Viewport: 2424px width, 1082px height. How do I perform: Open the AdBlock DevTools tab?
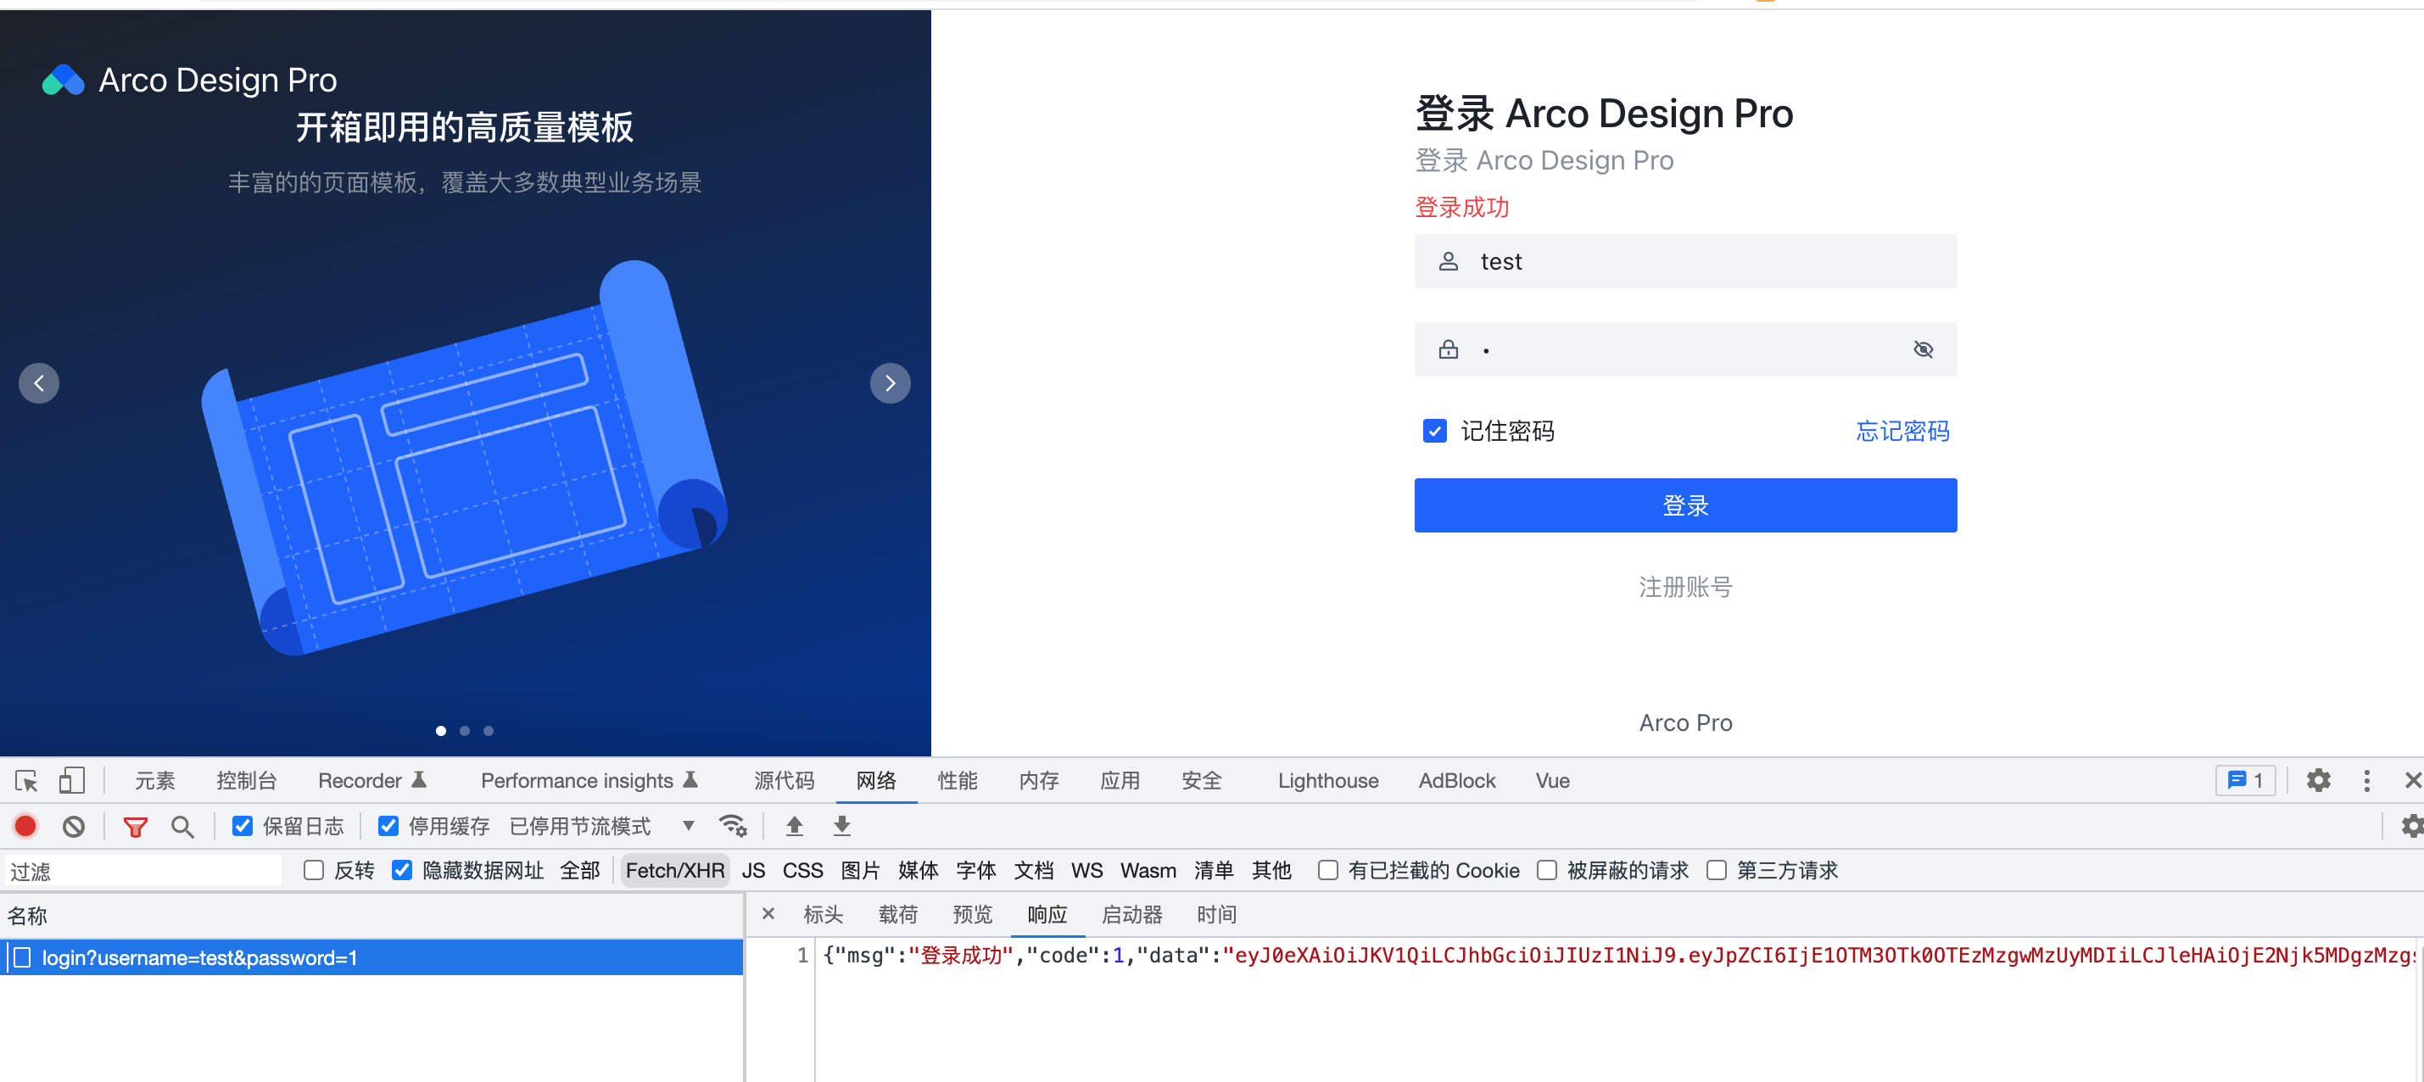1456,781
